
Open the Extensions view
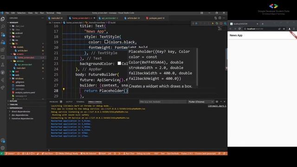tap(3, 50)
